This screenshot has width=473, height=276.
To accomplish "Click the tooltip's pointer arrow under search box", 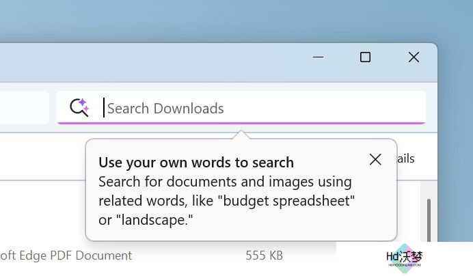I will [x=241, y=135].
